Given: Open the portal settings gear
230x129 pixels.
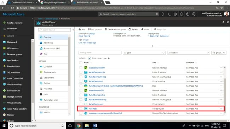Looking at the screenshot, I should click(x=175, y=14).
